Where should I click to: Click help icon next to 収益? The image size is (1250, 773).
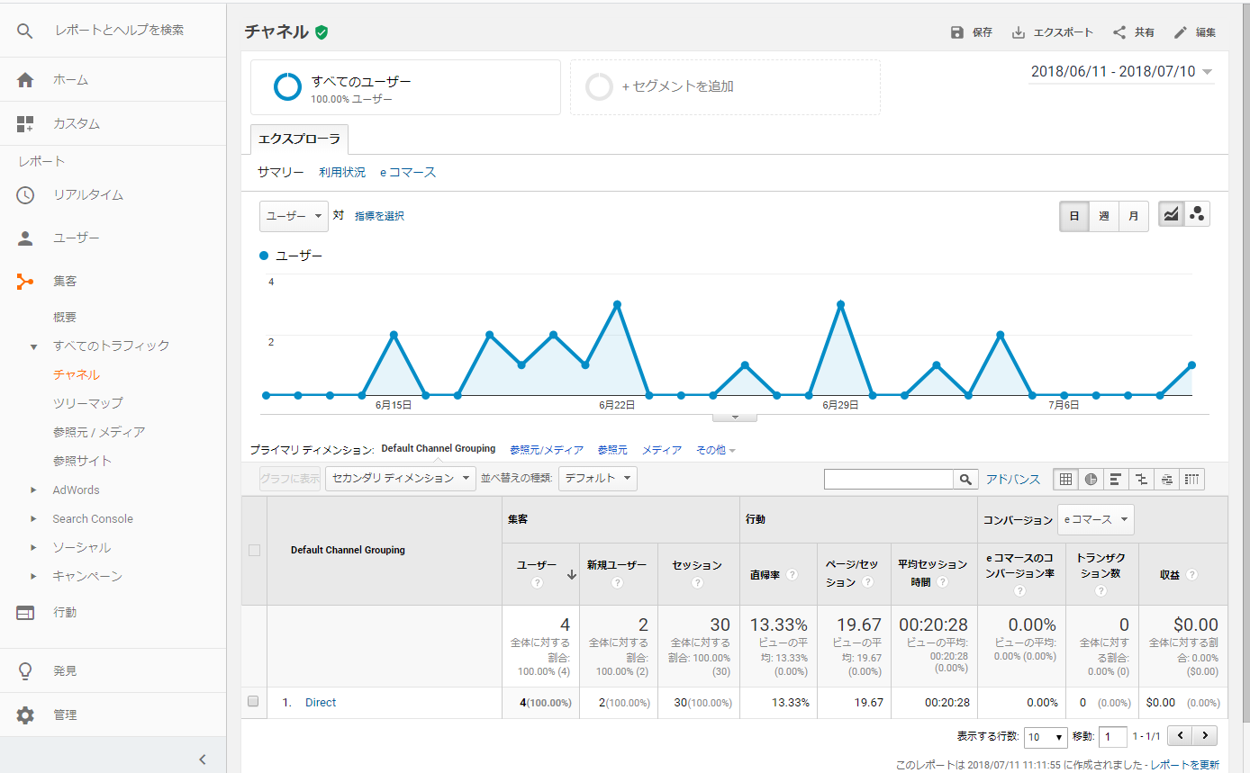tap(1192, 575)
